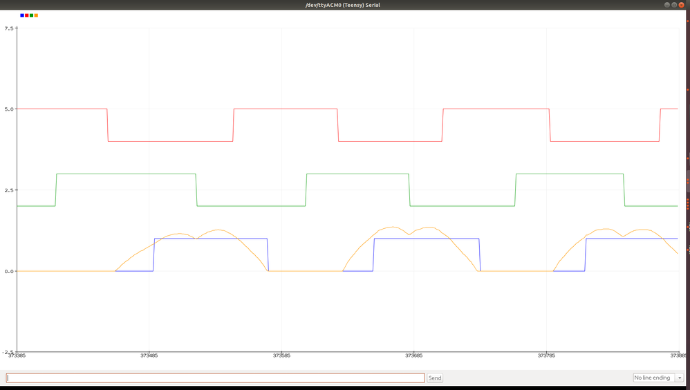Click the 373585 x-axis label

coord(281,355)
